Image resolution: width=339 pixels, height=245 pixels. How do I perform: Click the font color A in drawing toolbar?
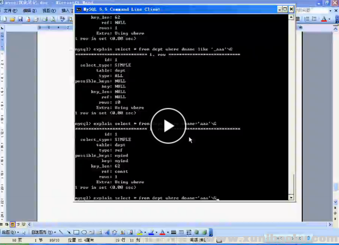point(161,232)
